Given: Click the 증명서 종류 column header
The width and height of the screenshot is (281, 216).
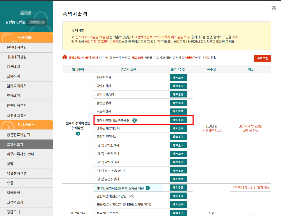Looking at the screenshot, I should pyautogui.click(x=128, y=69).
